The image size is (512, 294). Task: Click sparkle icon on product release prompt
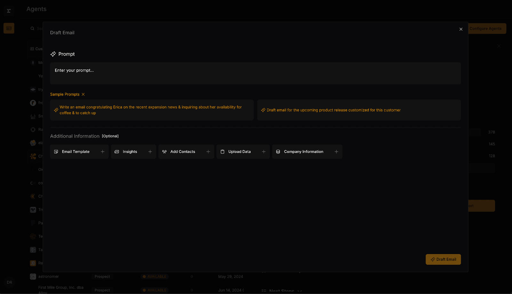click(263, 110)
